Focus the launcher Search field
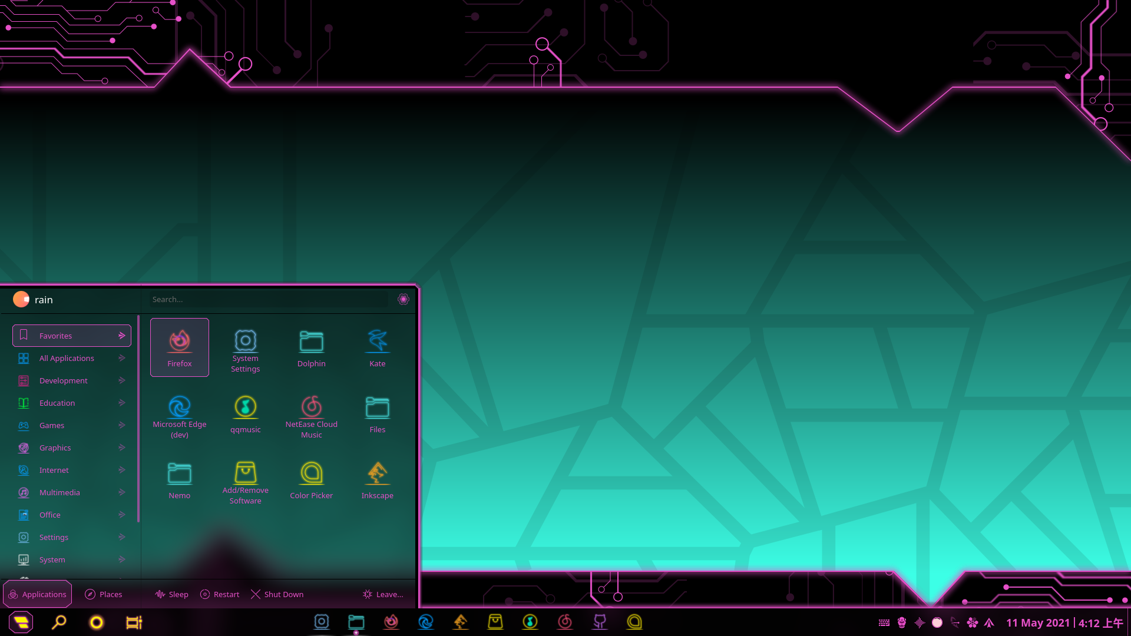This screenshot has width=1131, height=636. (269, 299)
